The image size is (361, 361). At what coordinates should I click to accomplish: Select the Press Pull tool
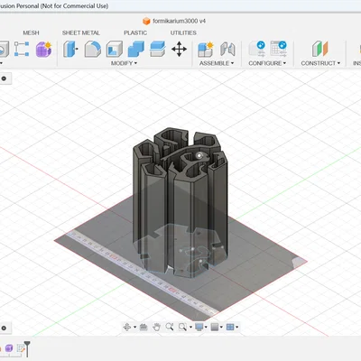coord(70,49)
